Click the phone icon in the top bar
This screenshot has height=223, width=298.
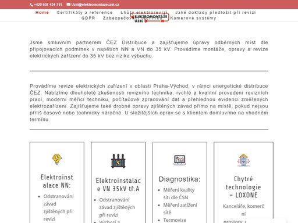31,5
